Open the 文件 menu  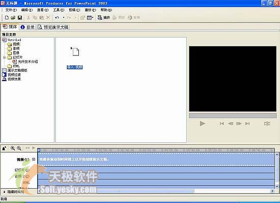(11, 10)
